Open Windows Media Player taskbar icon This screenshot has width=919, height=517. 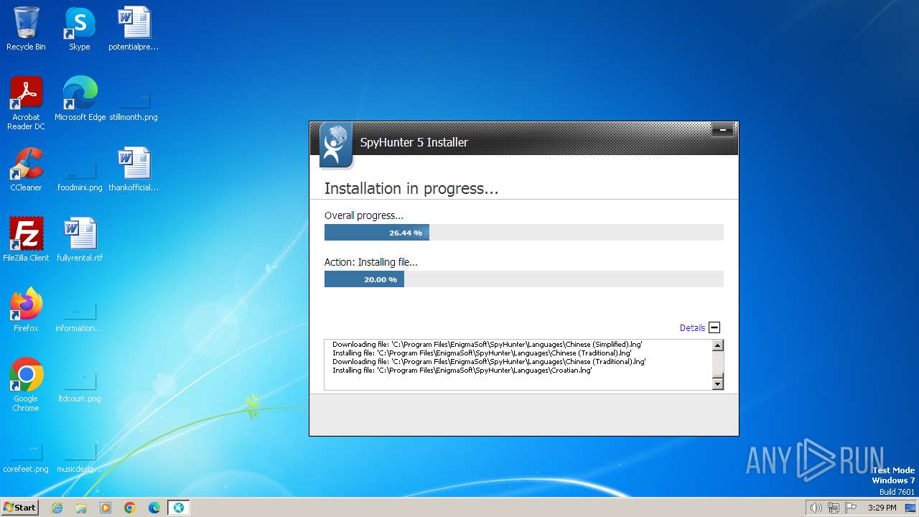tap(106, 508)
